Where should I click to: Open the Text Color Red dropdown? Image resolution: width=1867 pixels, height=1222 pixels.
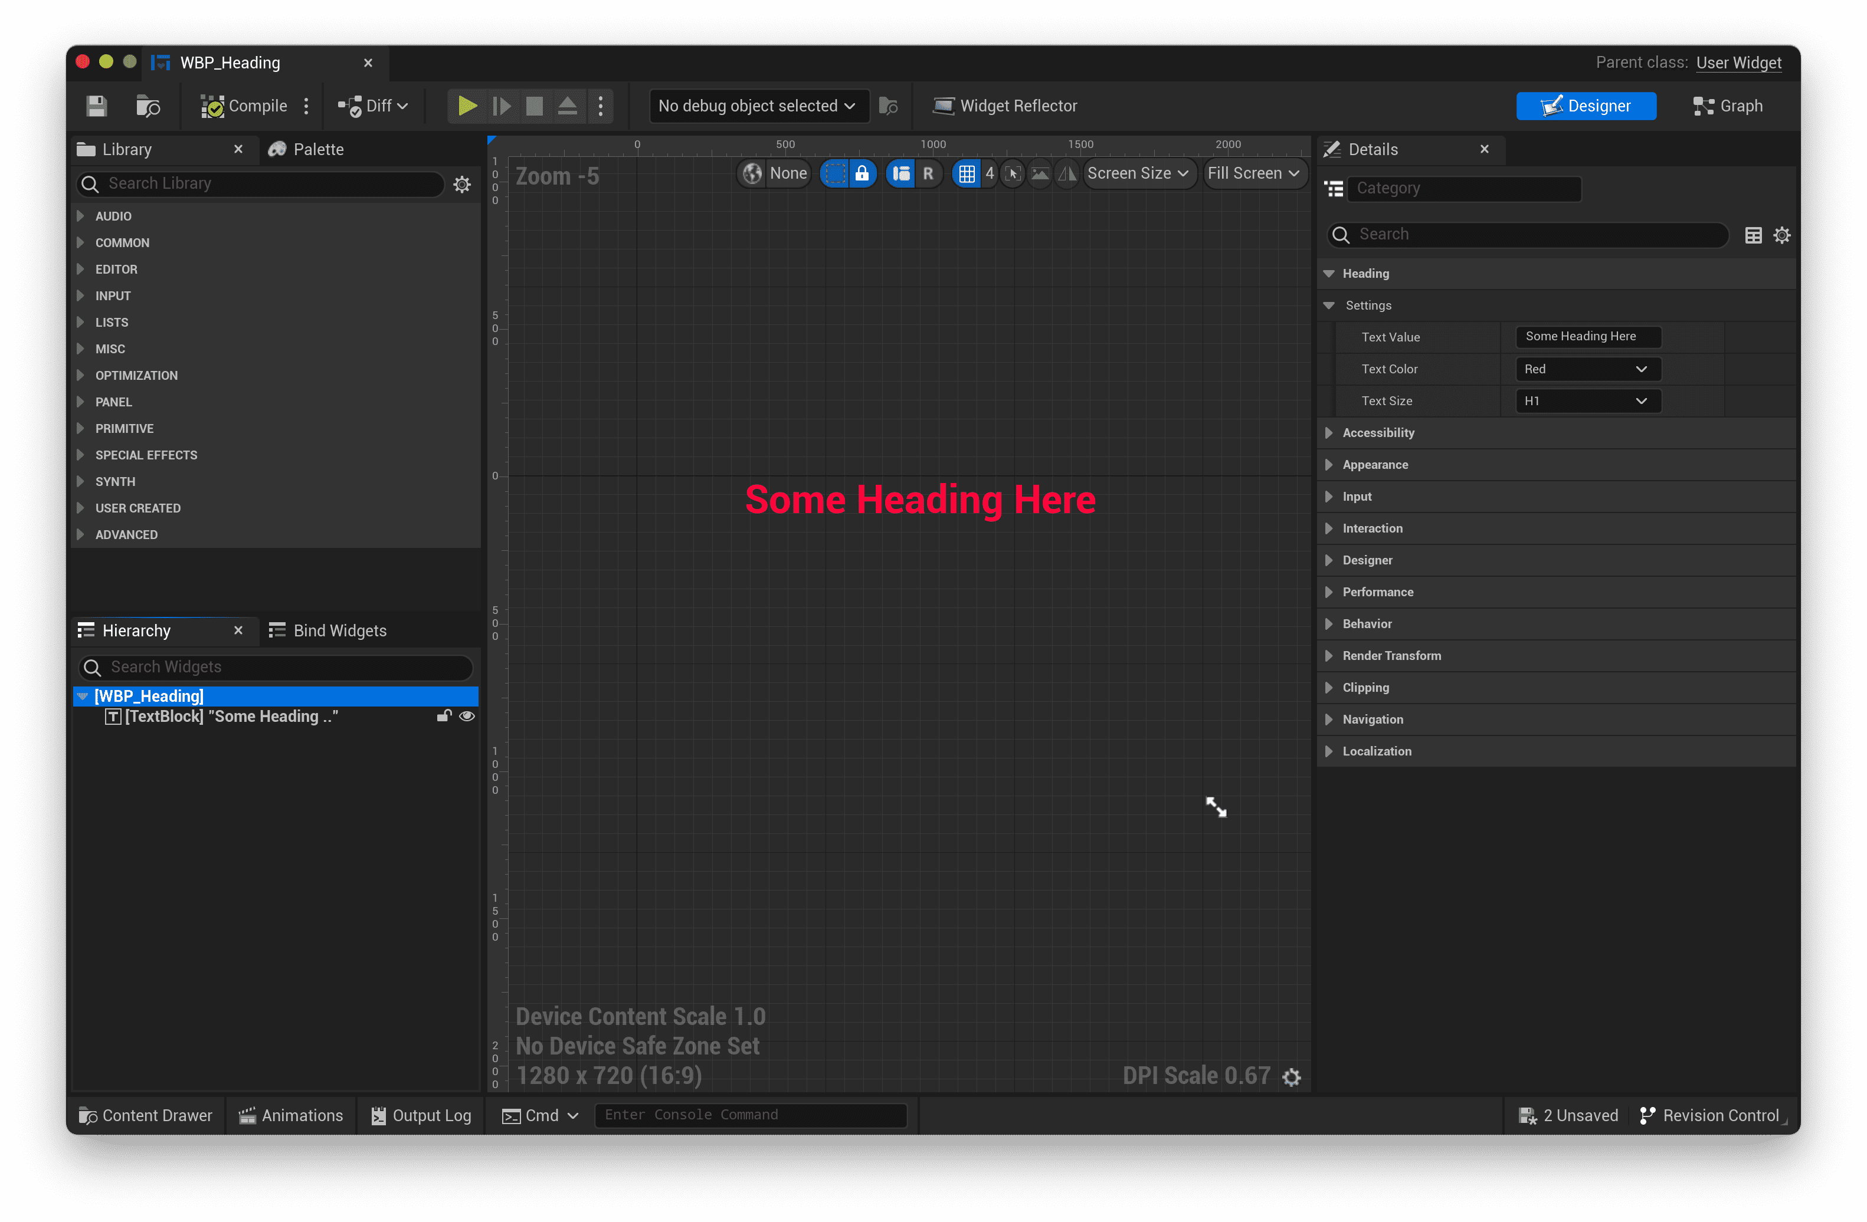(1587, 369)
